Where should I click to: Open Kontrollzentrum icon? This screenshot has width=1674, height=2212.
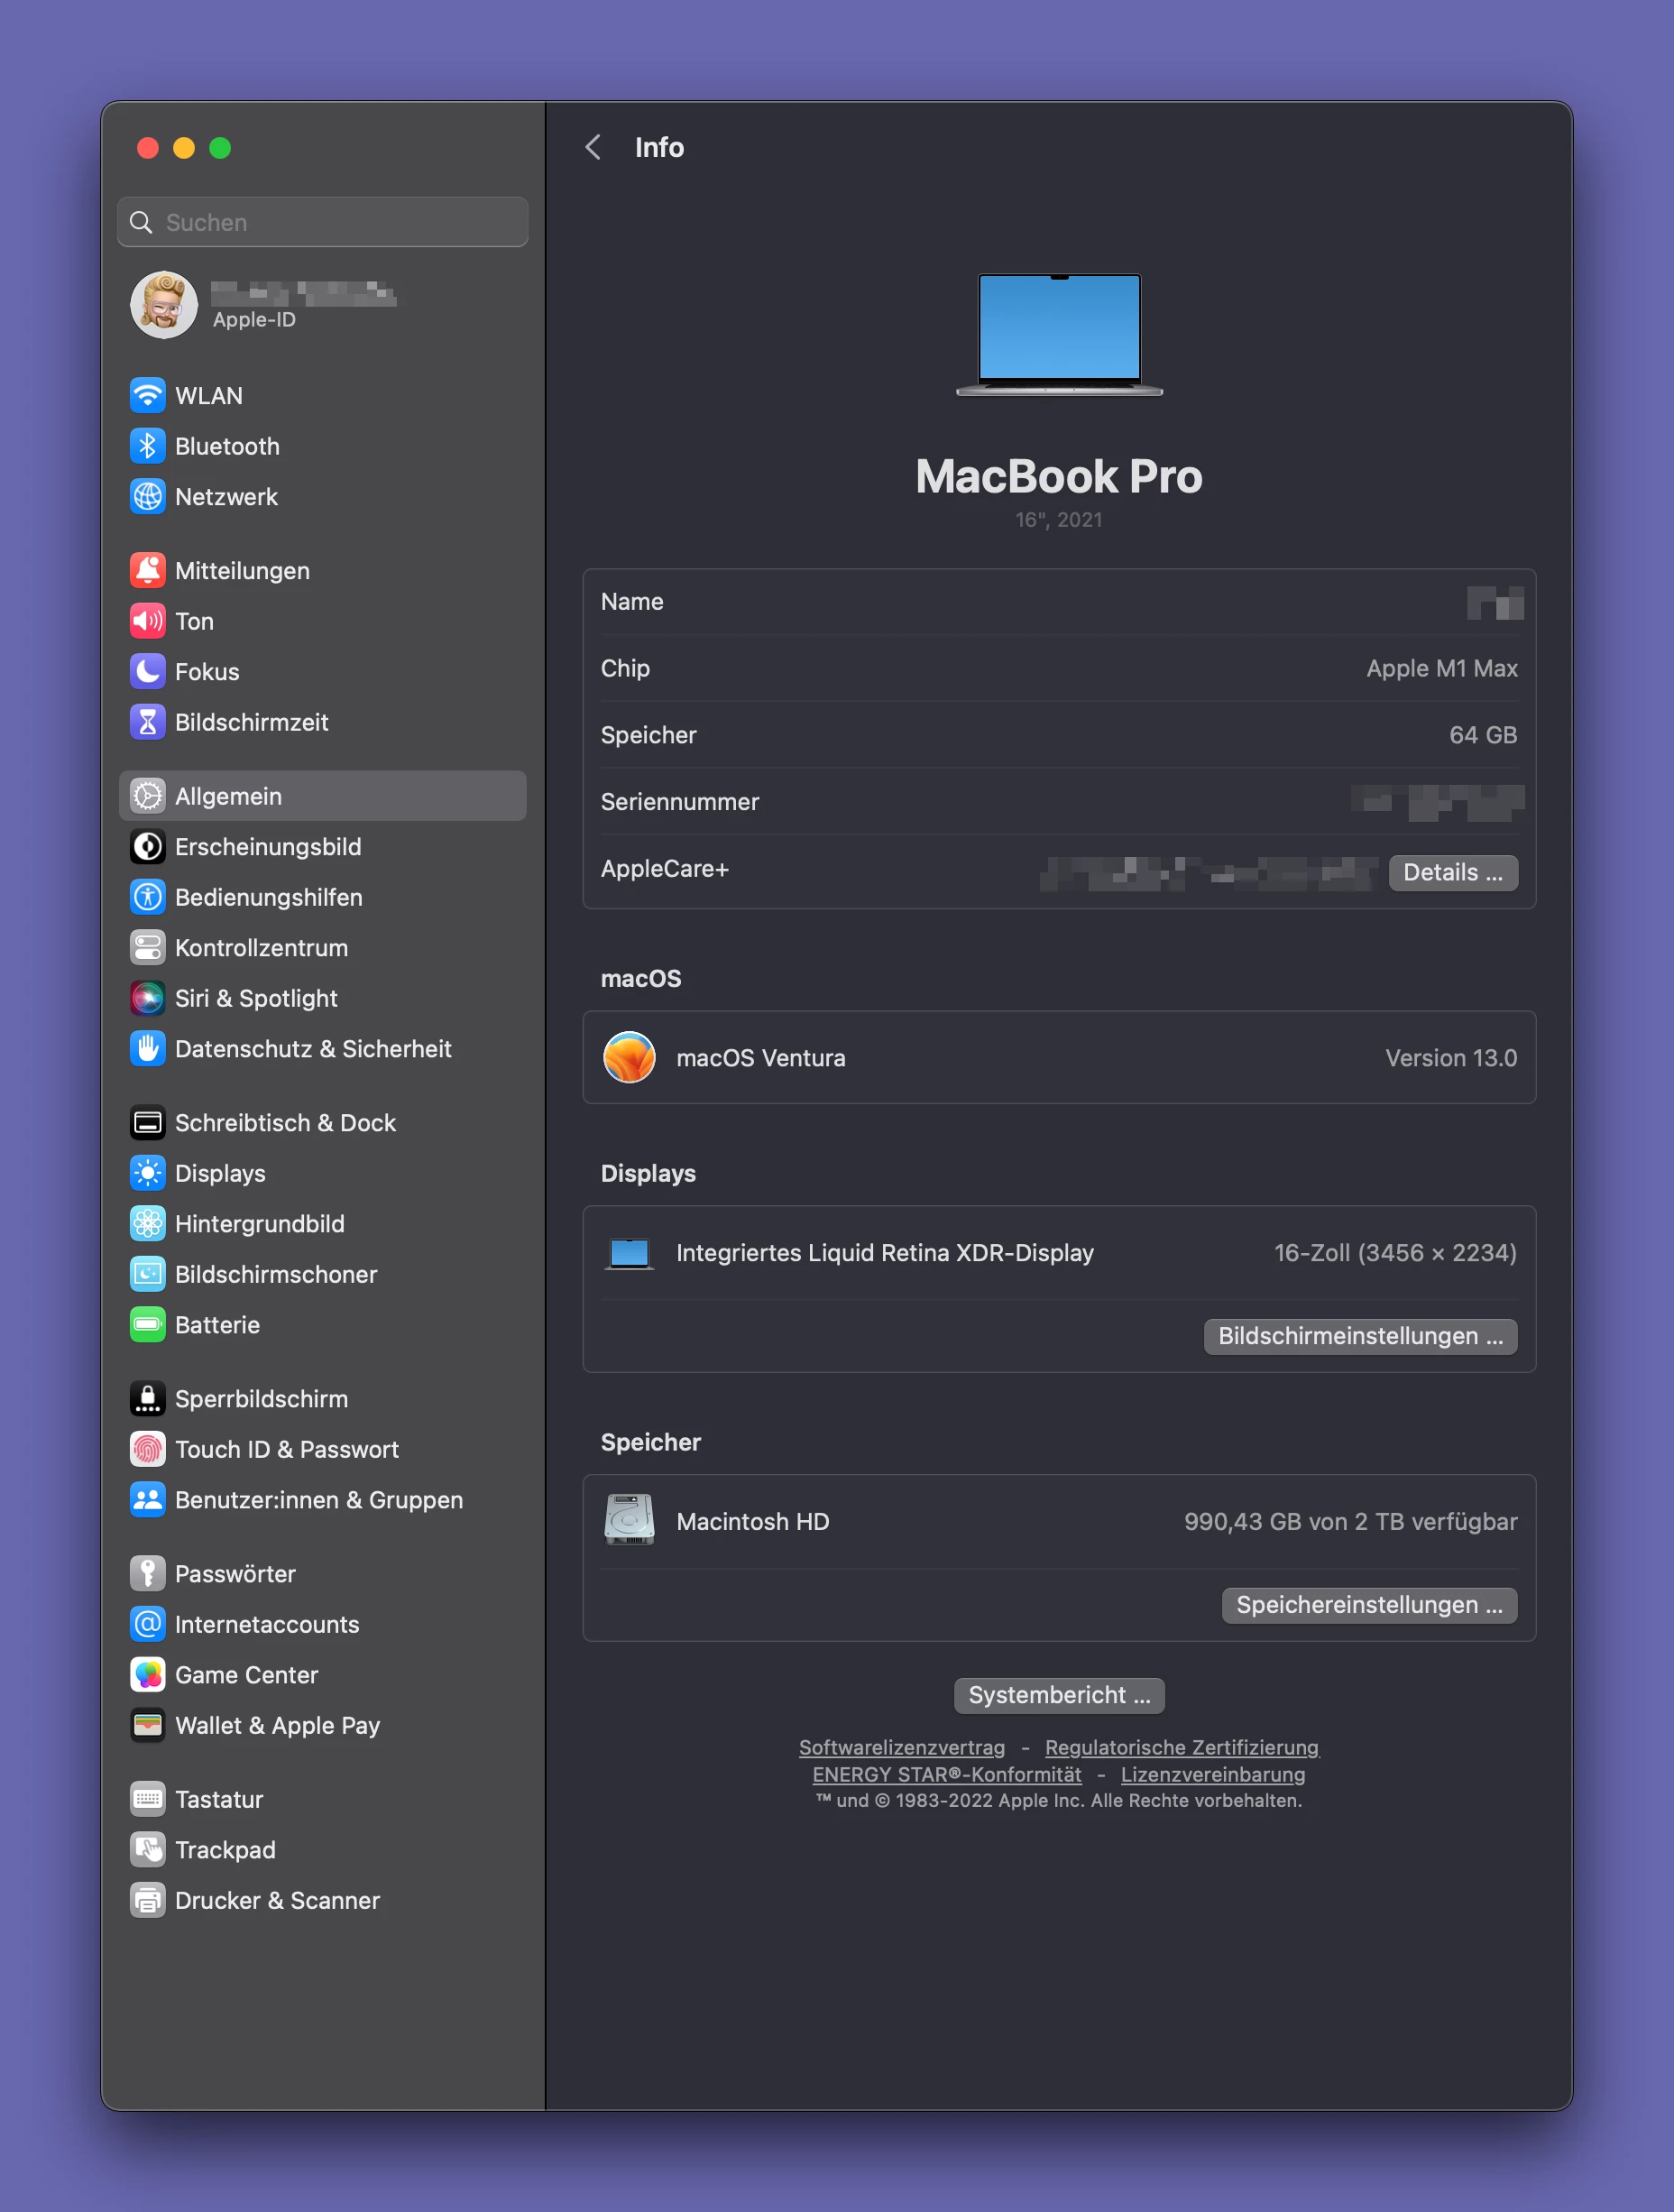(x=148, y=947)
